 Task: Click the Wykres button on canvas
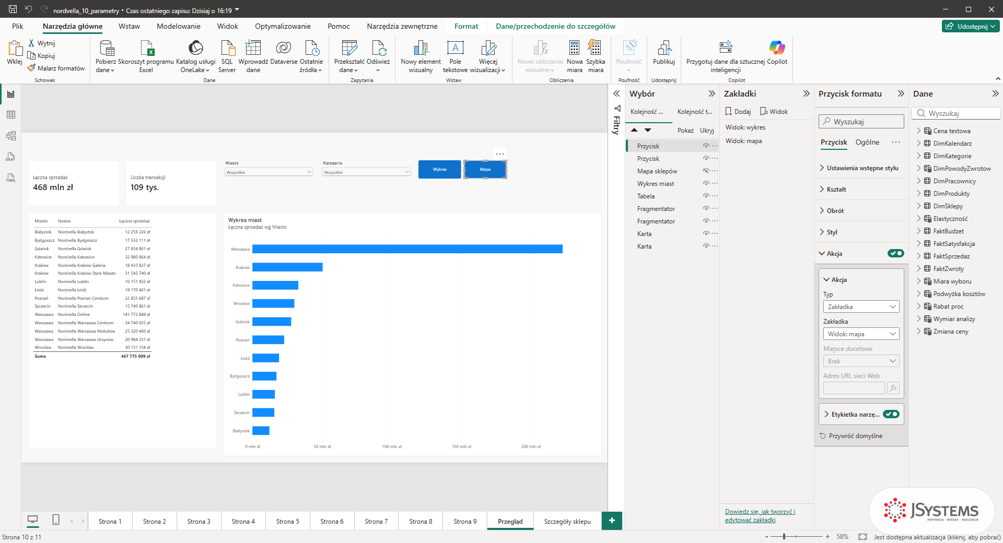(x=440, y=169)
